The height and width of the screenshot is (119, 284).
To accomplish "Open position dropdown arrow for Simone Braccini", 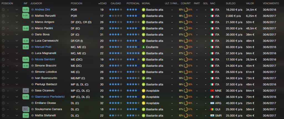I will coord(17,66).
